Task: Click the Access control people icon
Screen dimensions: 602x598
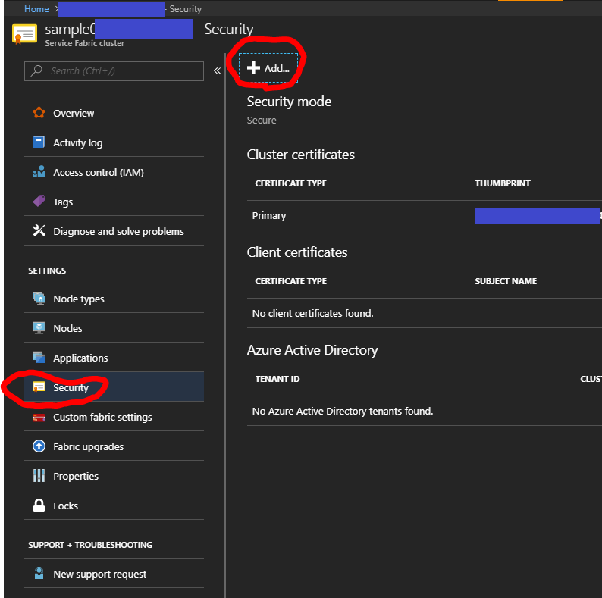Action: click(39, 171)
